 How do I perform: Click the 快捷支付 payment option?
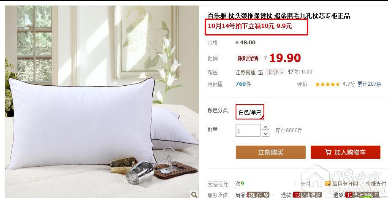[x=376, y=184]
